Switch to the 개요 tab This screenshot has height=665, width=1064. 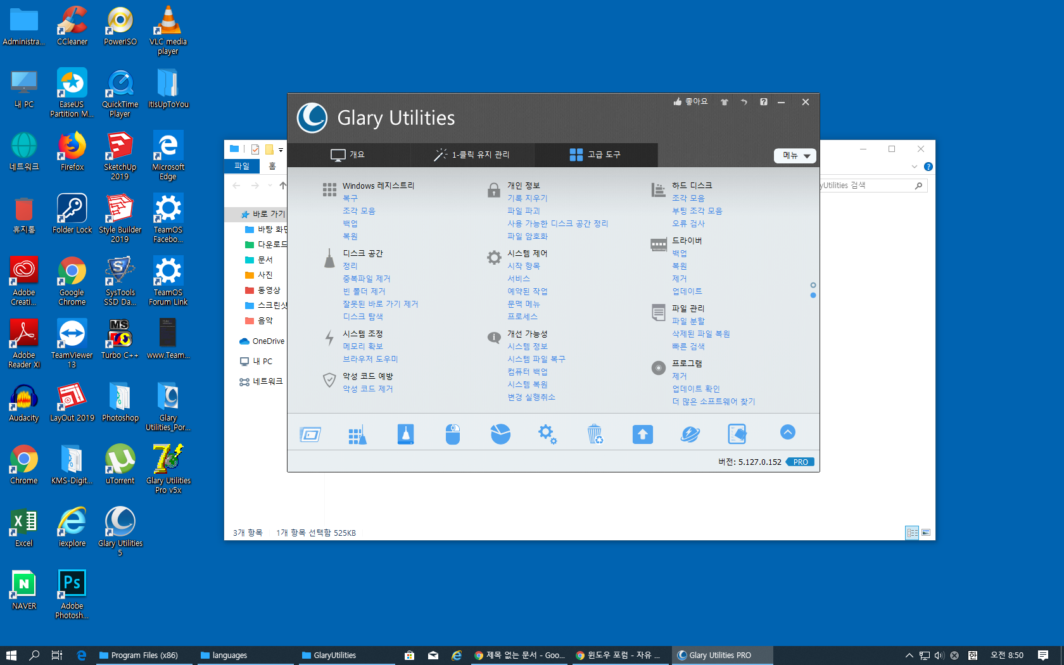pyautogui.click(x=348, y=155)
